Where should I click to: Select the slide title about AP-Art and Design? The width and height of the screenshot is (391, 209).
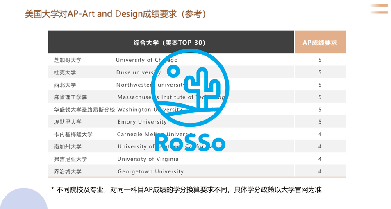coord(116,14)
